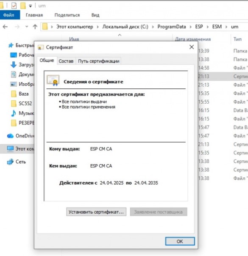Click the SC552 folder icon

(x=14, y=104)
